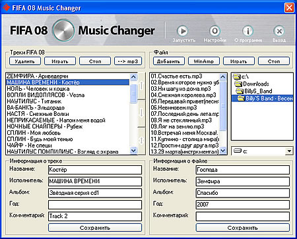297x239 pixels.
Task: Select track НАУТИЛУС - Титаник
Action: click(68, 101)
